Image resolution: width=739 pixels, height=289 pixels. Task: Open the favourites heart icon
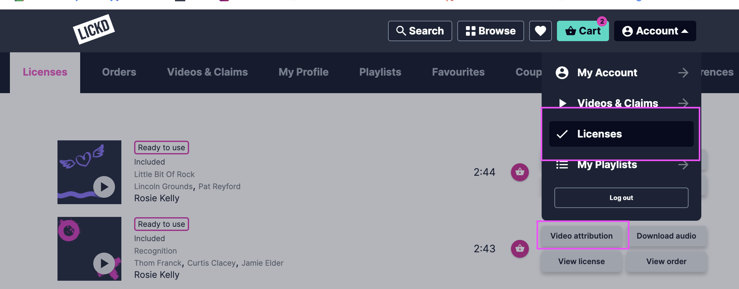click(540, 31)
